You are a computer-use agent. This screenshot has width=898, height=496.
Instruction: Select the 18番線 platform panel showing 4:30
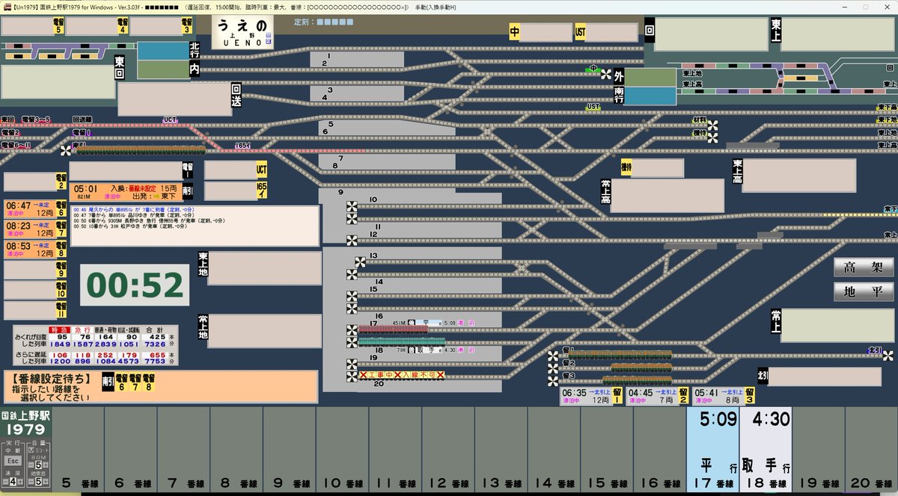[766, 450]
